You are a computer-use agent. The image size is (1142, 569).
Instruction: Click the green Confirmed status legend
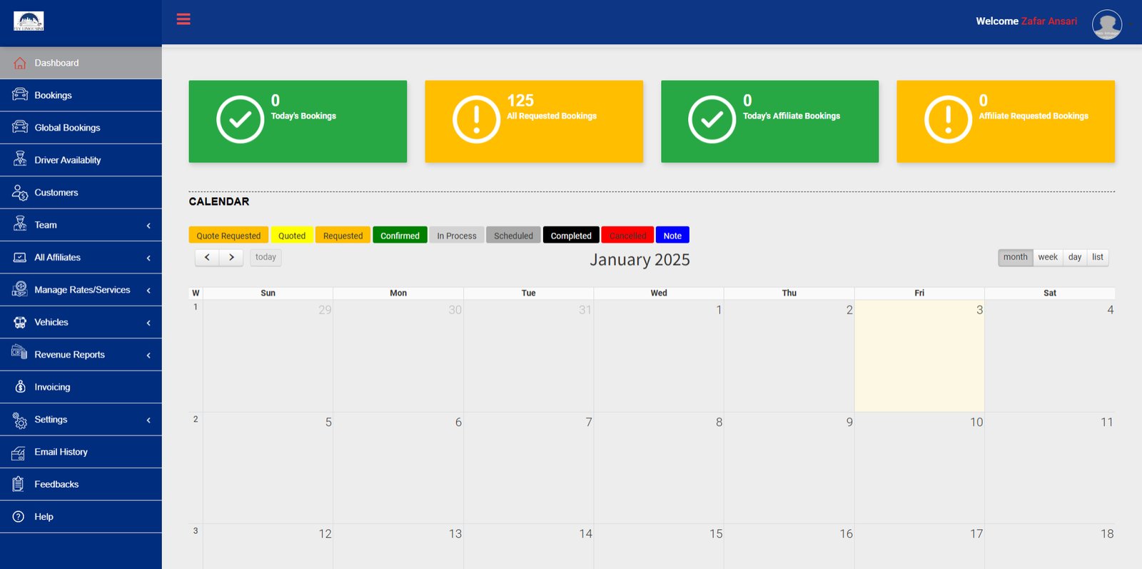click(400, 236)
